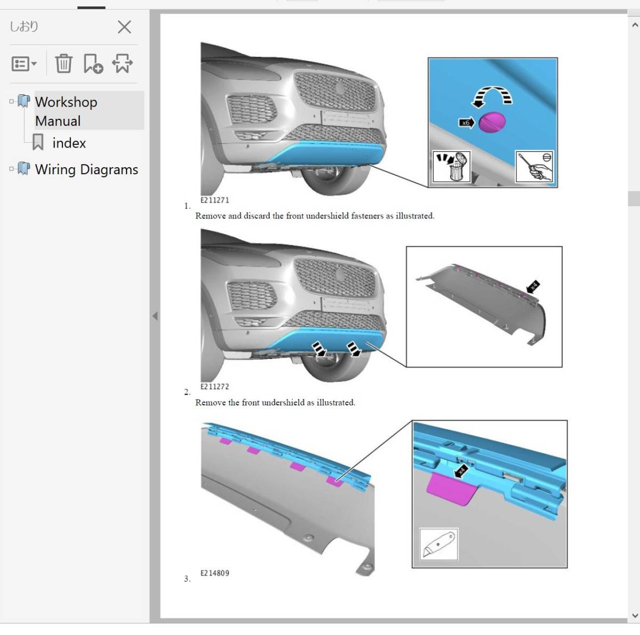Click the vertical scrollbar thumb
This screenshot has width=640, height=635.
[x=634, y=198]
